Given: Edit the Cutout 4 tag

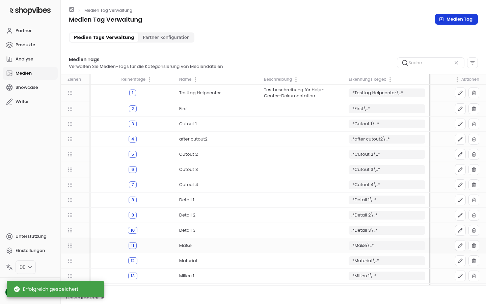Looking at the screenshot, I should tap(460, 185).
